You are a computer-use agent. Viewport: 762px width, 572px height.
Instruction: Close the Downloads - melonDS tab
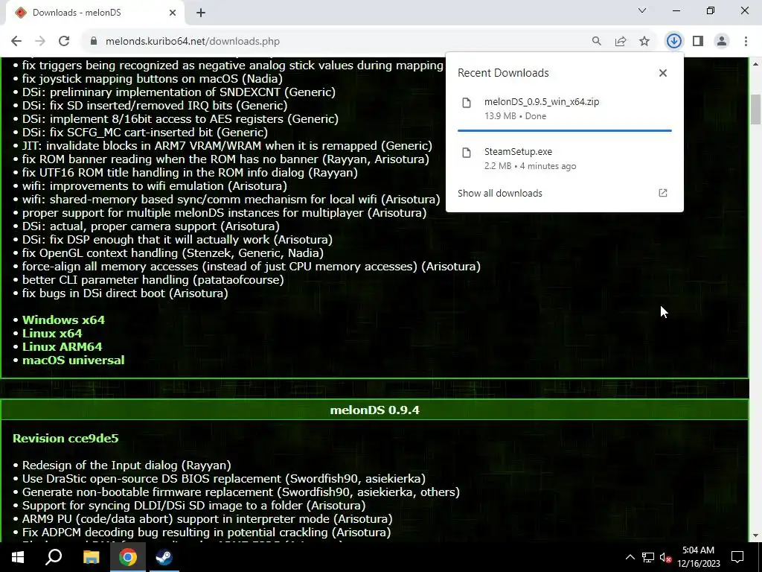tap(173, 13)
